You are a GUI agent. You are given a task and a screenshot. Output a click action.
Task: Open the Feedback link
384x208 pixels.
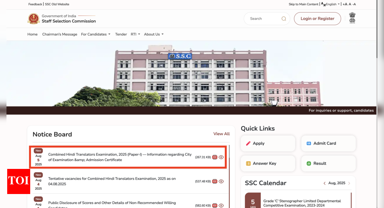click(x=35, y=4)
